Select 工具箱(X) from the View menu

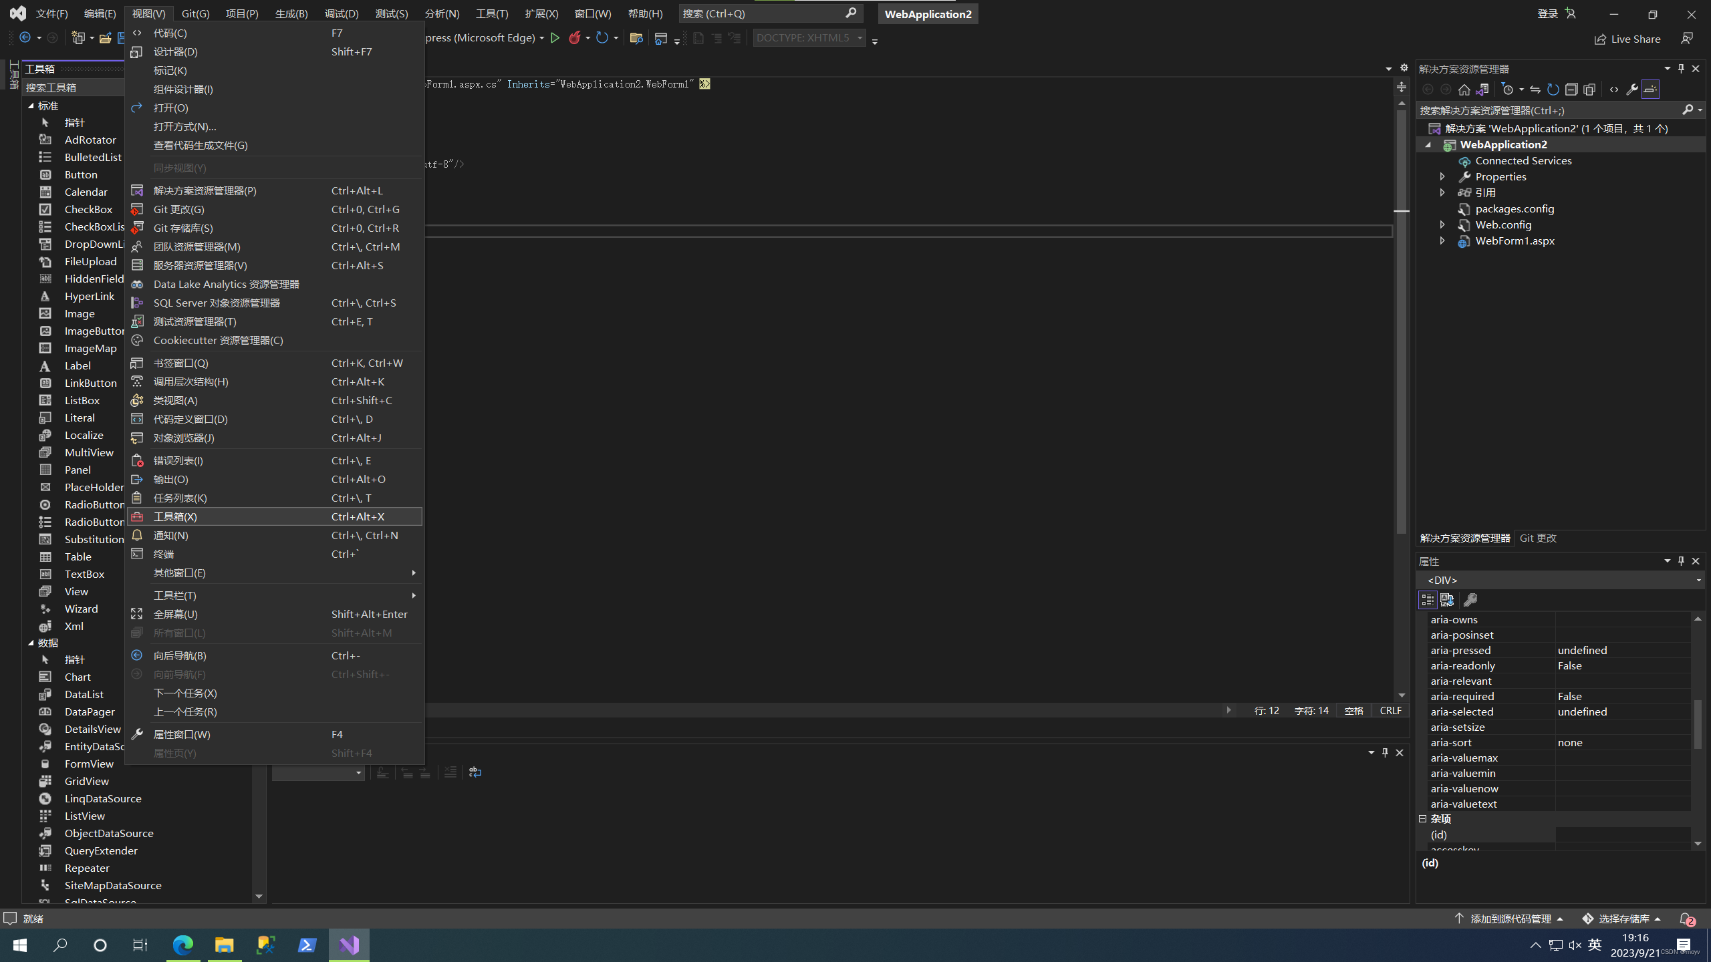175,516
